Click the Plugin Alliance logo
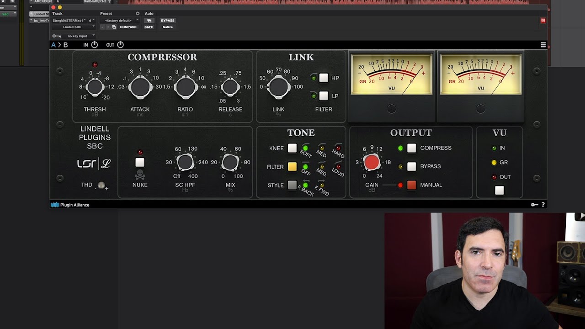The width and height of the screenshot is (585, 329). [70, 205]
